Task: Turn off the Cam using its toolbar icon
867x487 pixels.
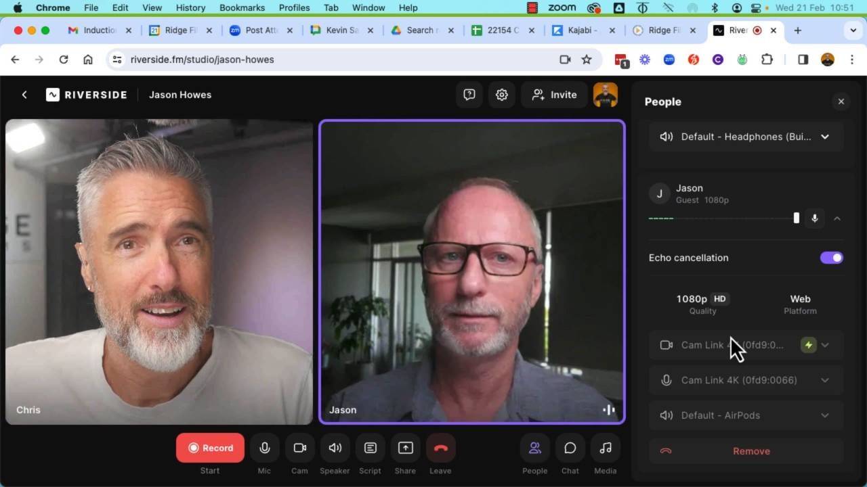Action: 299,447
